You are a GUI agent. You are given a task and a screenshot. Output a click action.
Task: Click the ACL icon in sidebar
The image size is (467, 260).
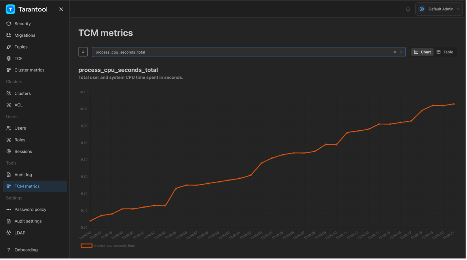(x=9, y=105)
